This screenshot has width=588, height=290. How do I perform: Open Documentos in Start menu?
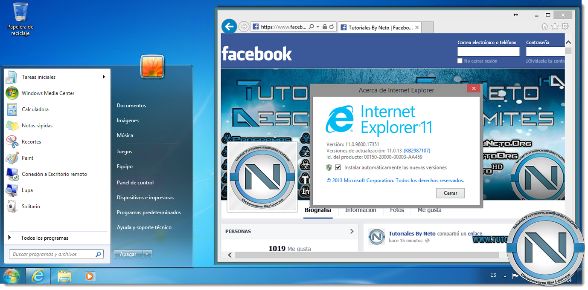tap(131, 106)
